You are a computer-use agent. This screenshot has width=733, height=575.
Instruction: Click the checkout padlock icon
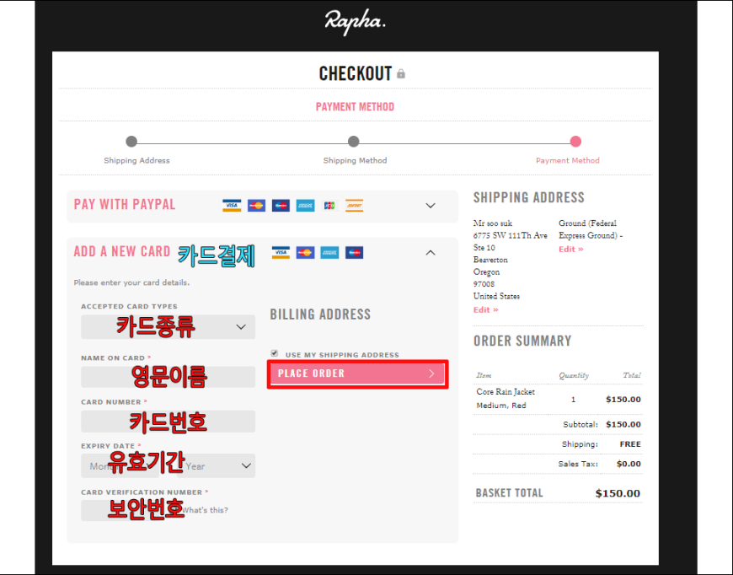tap(401, 74)
